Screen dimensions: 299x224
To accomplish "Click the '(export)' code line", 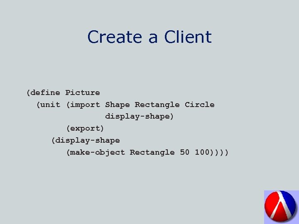I will [x=85, y=128].
